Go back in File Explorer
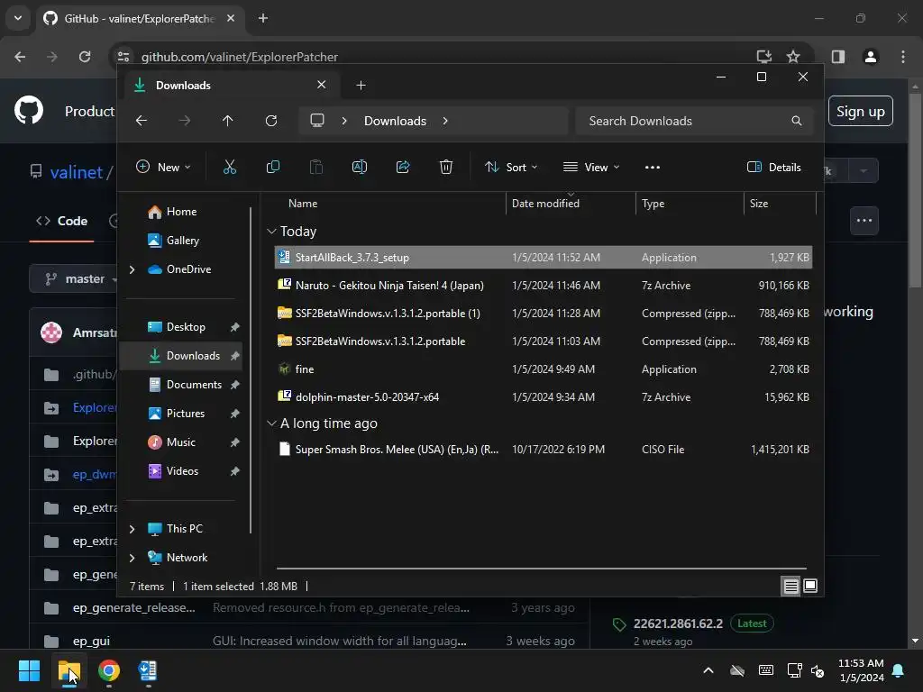This screenshot has height=692, width=923. pyautogui.click(x=142, y=121)
